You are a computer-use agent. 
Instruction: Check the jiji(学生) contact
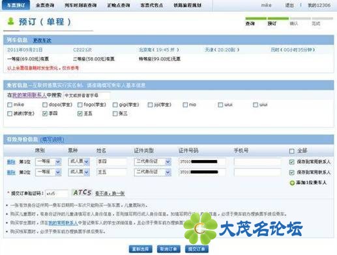pos(150,105)
